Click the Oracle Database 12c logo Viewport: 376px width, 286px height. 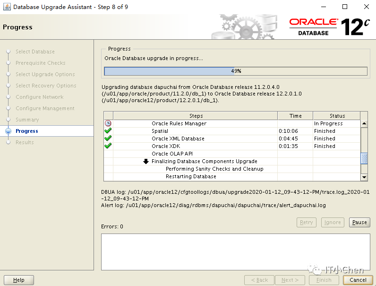[x=329, y=27]
